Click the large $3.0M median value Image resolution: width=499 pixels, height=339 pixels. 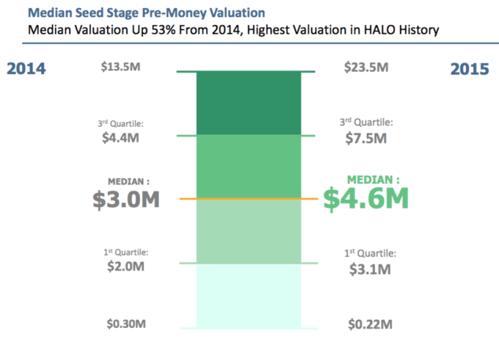tap(126, 200)
